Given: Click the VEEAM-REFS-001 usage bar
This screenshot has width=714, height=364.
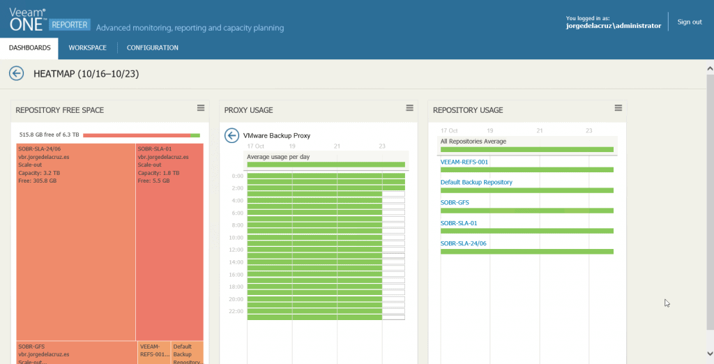Looking at the screenshot, I should 527,170.
